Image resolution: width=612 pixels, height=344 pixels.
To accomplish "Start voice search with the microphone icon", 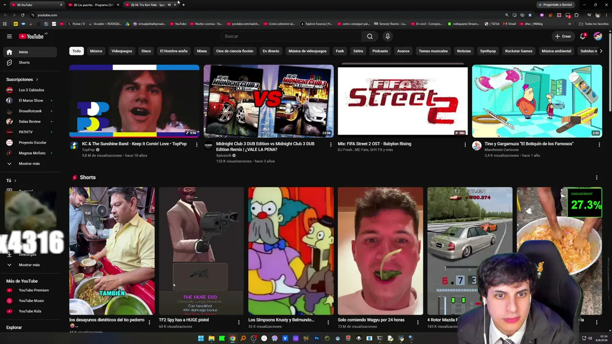I will coord(388,36).
